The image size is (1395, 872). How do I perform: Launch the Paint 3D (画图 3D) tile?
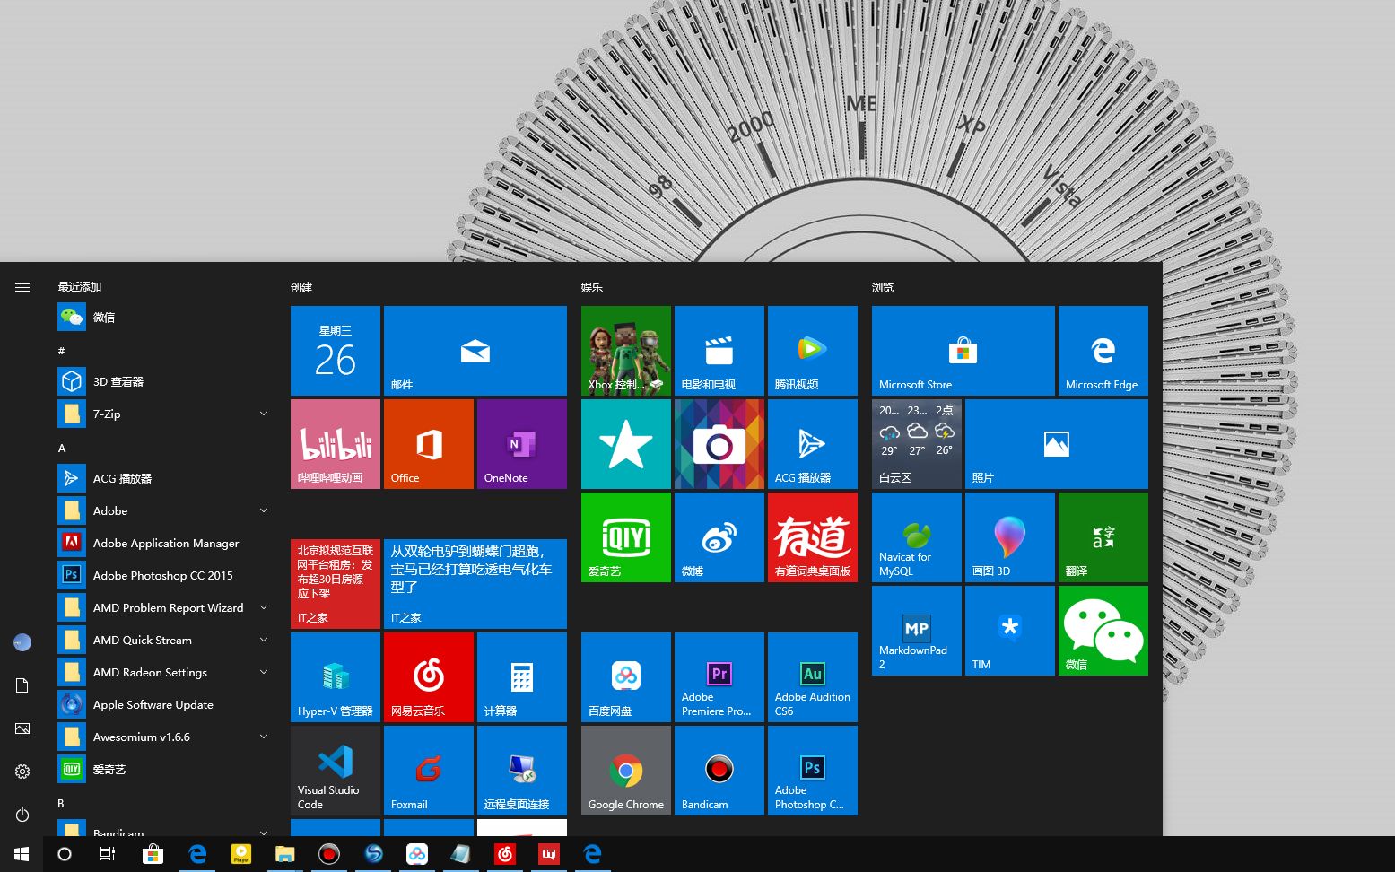[1010, 537]
